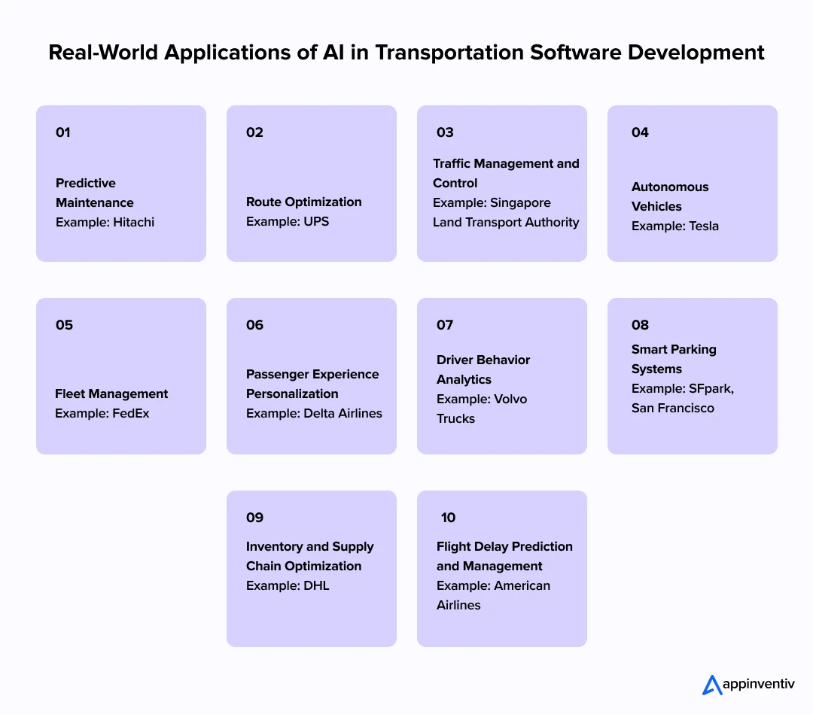Click the Smart Parking Systems card
This screenshot has height=714, width=813.
692,375
